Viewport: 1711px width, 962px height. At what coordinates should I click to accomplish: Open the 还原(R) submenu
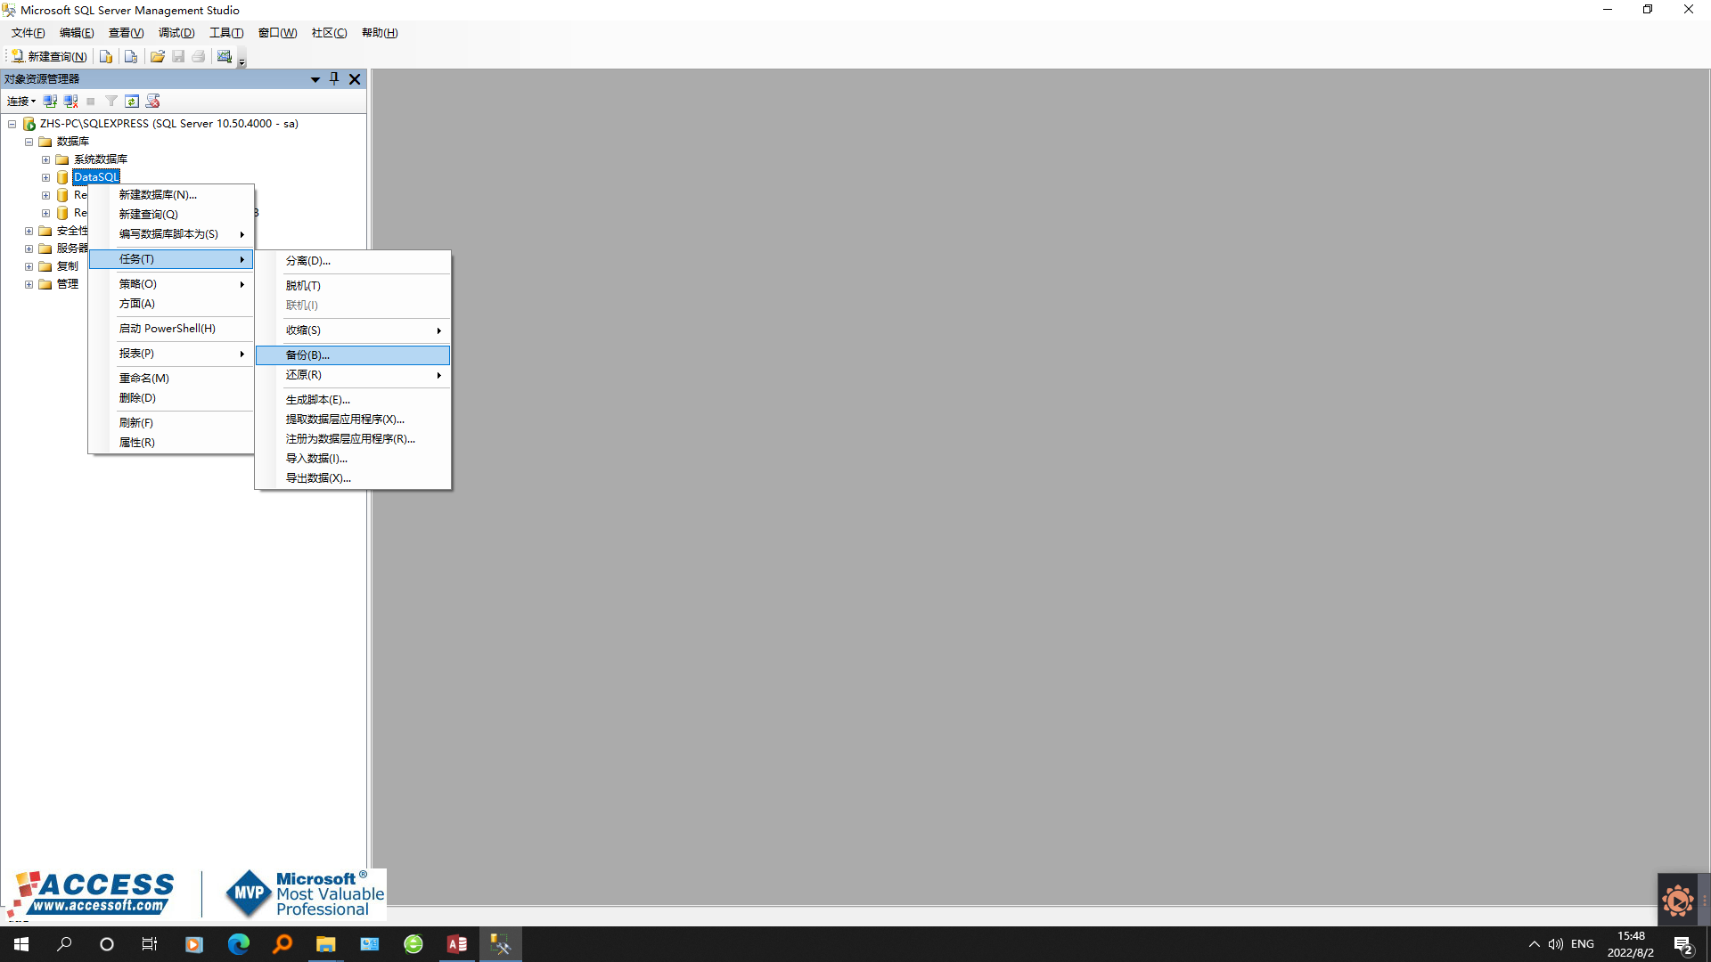(x=353, y=375)
